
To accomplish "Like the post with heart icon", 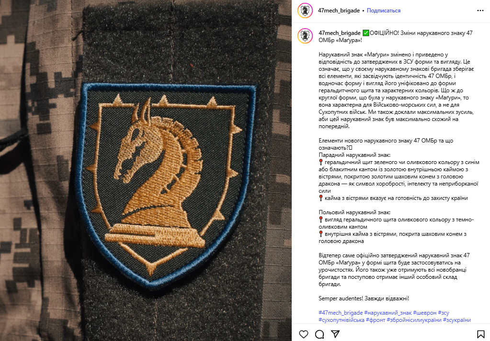I will 304,334.
